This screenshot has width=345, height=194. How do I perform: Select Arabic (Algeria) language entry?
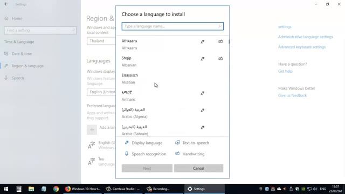172,113
